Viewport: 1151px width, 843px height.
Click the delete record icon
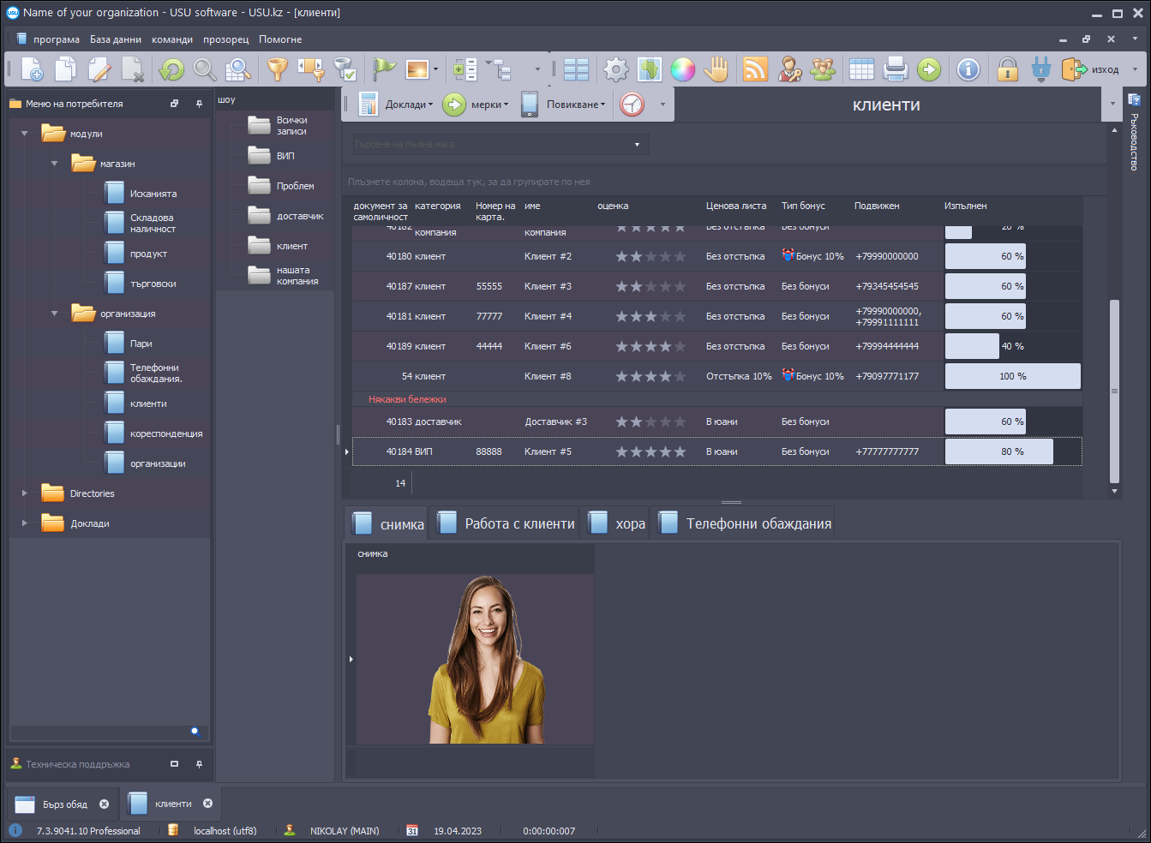pos(133,69)
